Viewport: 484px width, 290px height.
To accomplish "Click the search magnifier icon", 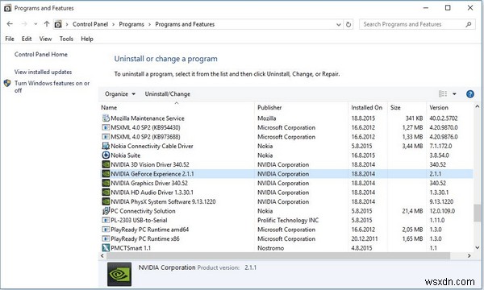I will [x=469, y=24].
